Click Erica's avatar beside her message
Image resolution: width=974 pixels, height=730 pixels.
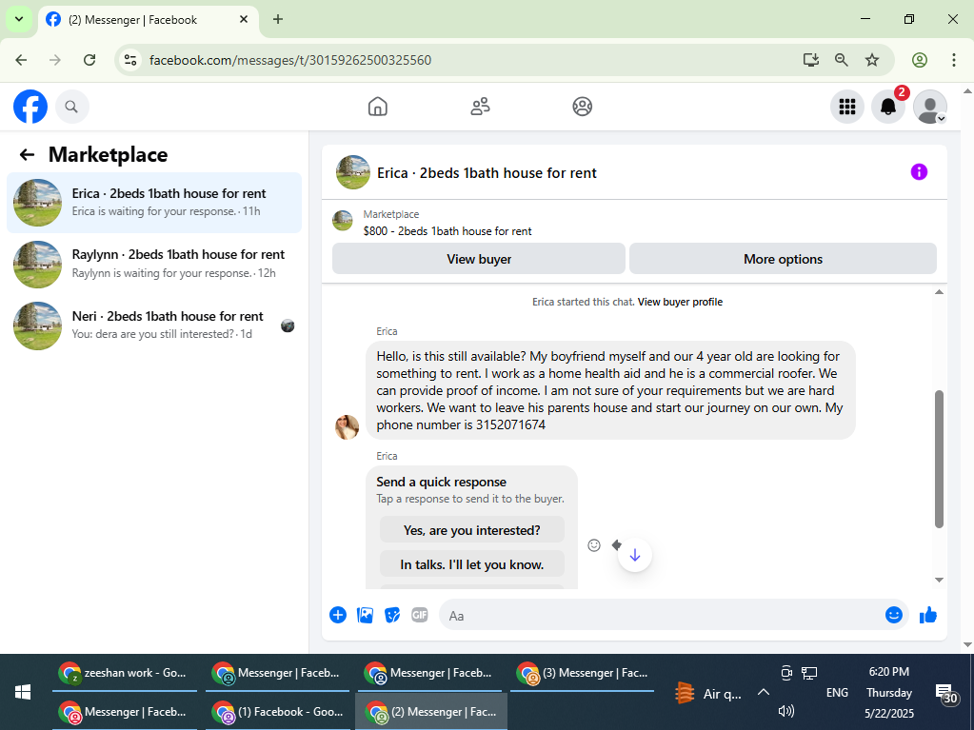coord(348,427)
